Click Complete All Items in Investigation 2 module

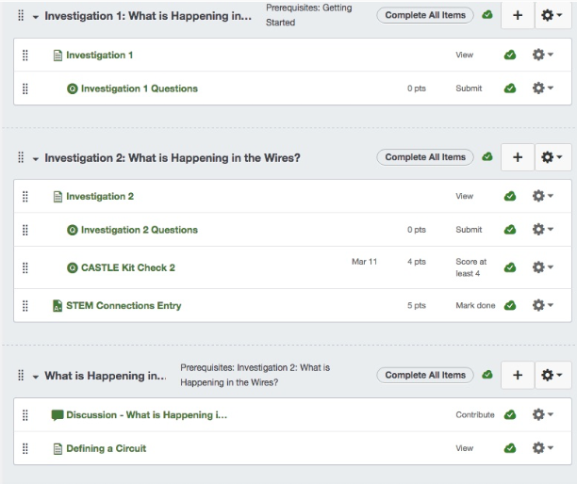point(425,157)
